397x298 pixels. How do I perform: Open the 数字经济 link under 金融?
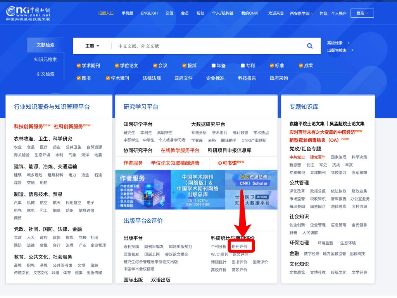tap(311, 254)
